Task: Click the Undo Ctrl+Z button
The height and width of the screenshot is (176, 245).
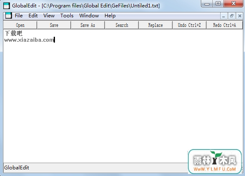Action: coord(189,25)
